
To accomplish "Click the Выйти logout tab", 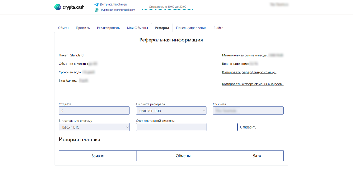I will (x=218, y=28).
